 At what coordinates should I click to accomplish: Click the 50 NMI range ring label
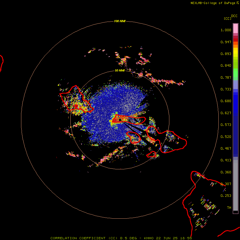pyautogui.click(x=120, y=70)
